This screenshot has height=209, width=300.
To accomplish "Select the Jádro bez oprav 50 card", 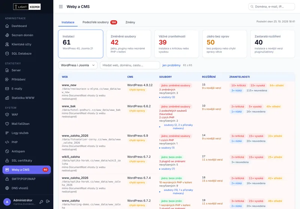I will point(225,44).
